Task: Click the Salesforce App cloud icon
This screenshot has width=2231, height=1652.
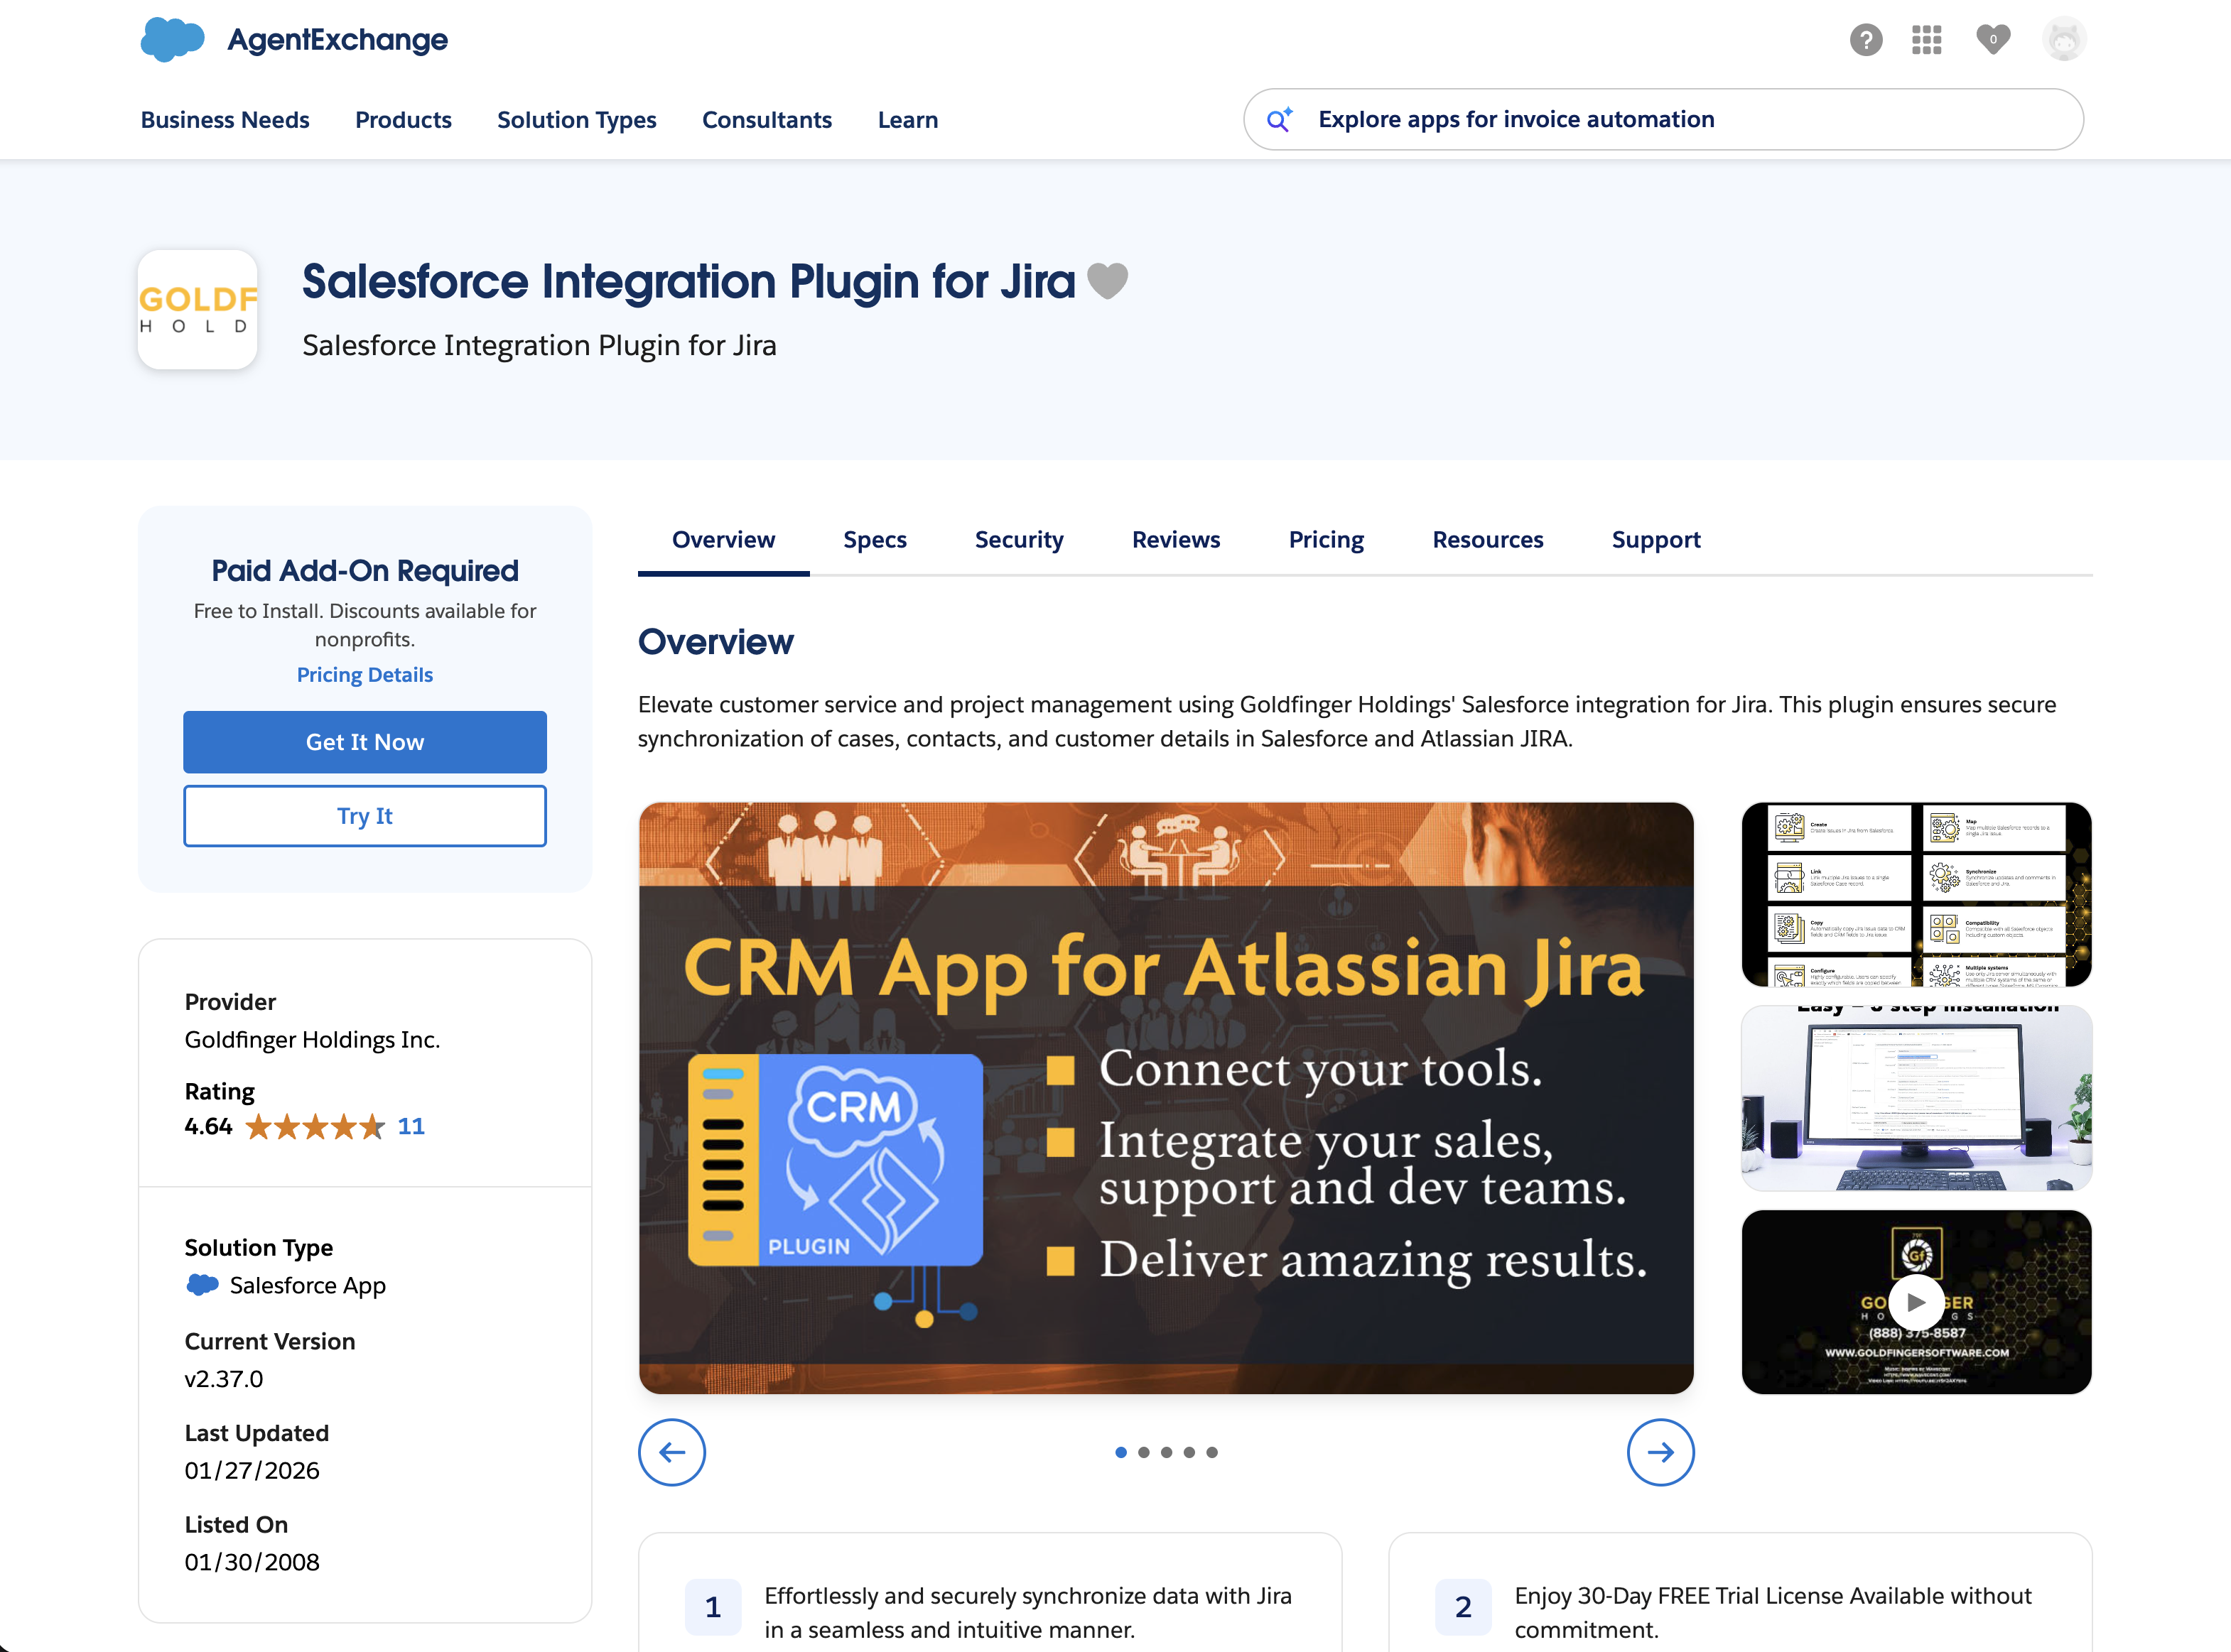Action: coord(202,1285)
